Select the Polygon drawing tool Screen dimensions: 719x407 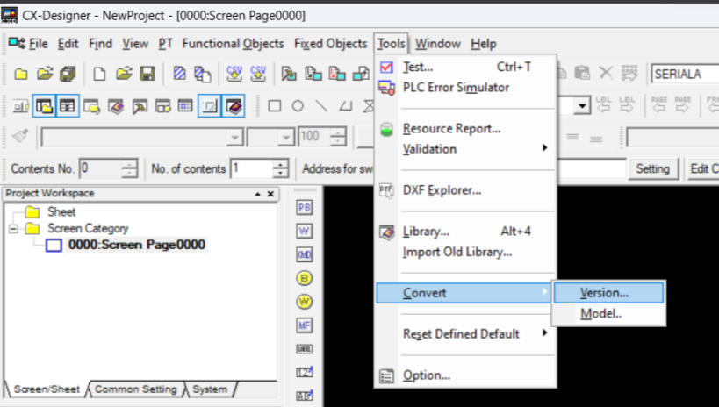click(345, 106)
